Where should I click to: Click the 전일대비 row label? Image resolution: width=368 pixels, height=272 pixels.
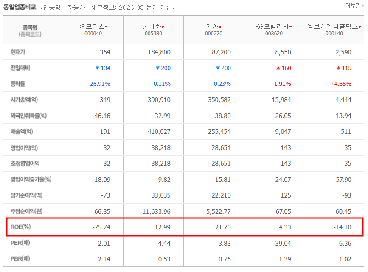pyautogui.click(x=20, y=68)
